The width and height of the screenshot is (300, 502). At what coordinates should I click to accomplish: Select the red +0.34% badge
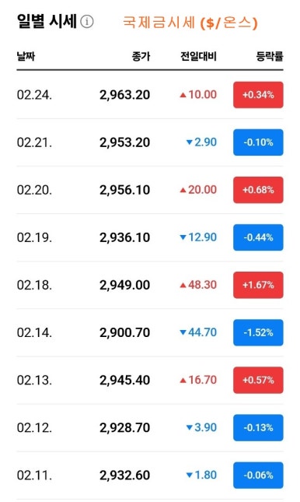click(x=258, y=95)
